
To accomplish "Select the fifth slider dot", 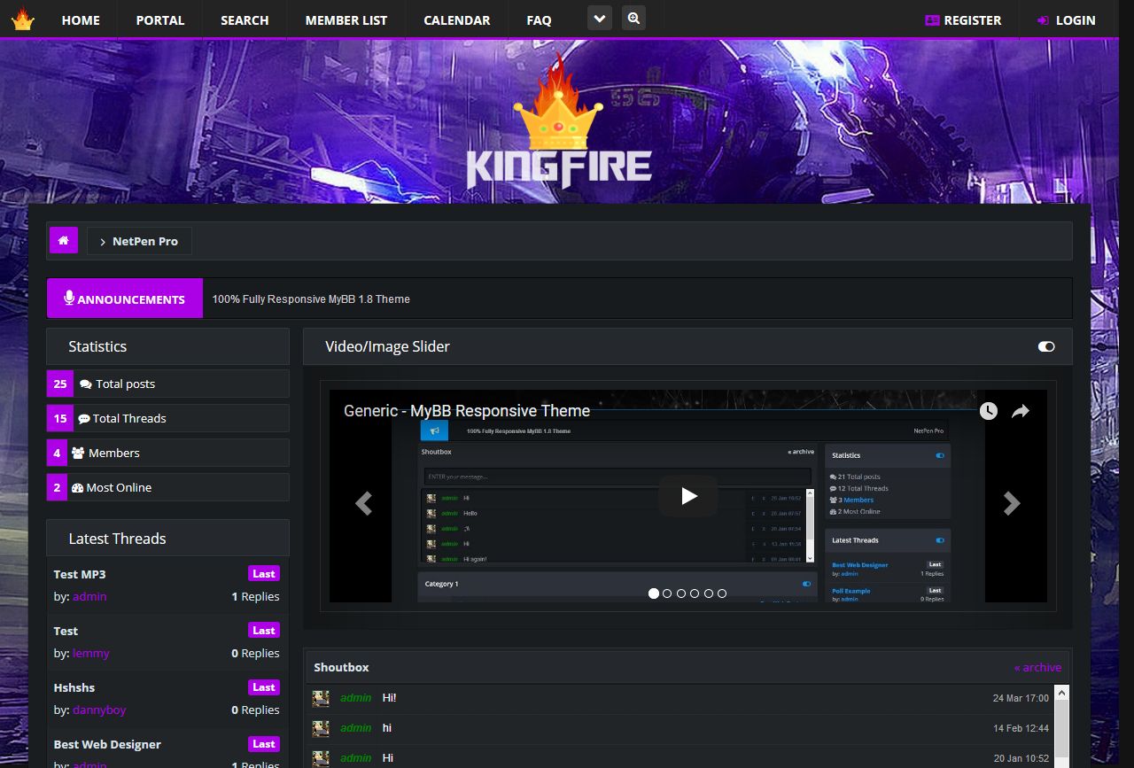I will click(x=709, y=593).
